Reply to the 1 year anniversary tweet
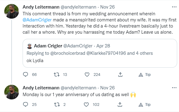 click(x=25, y=104)
